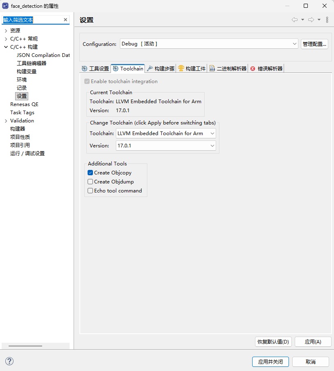Image resolution: width=334 pixels, height=371 pixels.
Task: Enable Create Objdump checkbox
Action: click(90, 182)
